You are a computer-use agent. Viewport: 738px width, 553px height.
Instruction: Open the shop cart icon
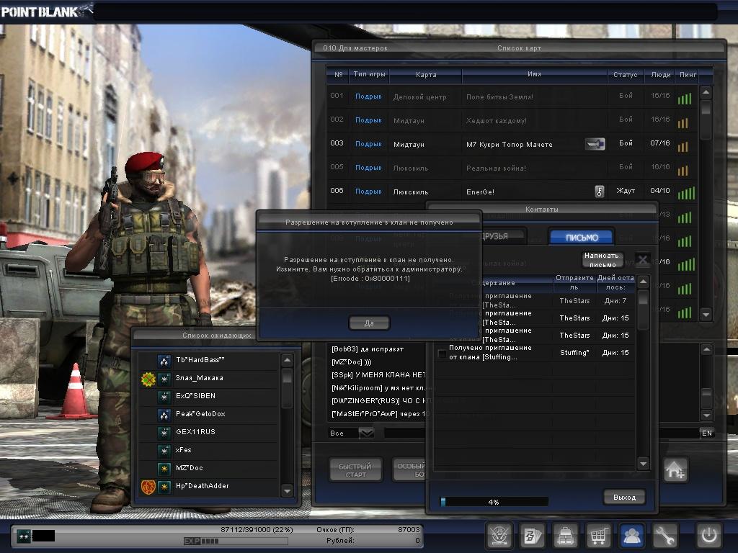[599, 536]
